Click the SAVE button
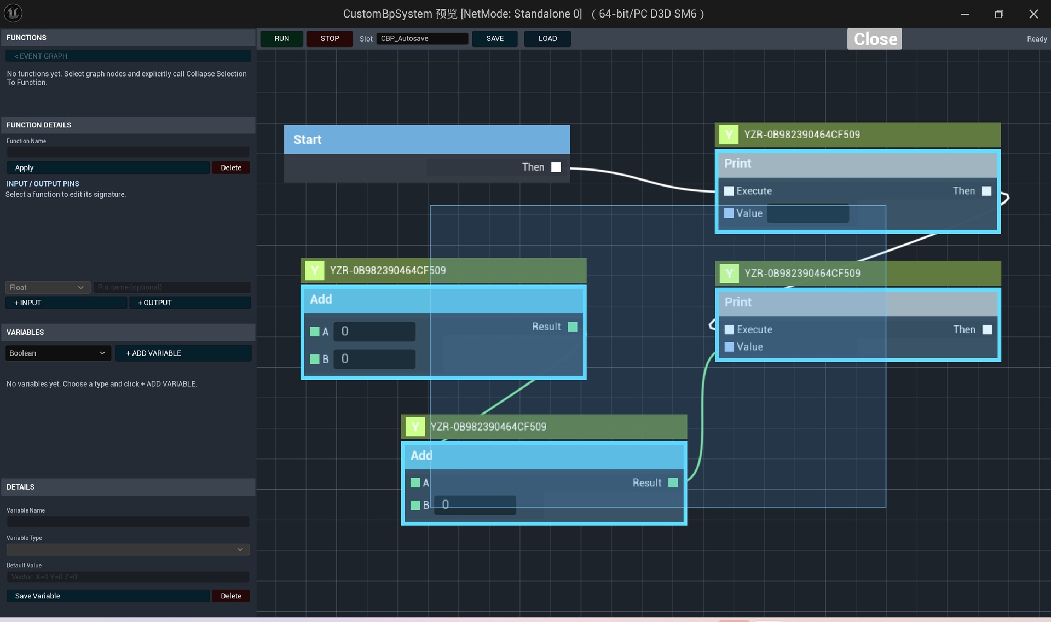This screenshot has width=1051, height=622. coord(495,38)
